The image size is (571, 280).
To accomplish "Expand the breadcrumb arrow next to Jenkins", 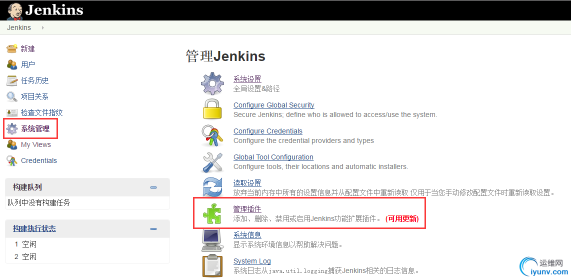I will tap(42, 27).
